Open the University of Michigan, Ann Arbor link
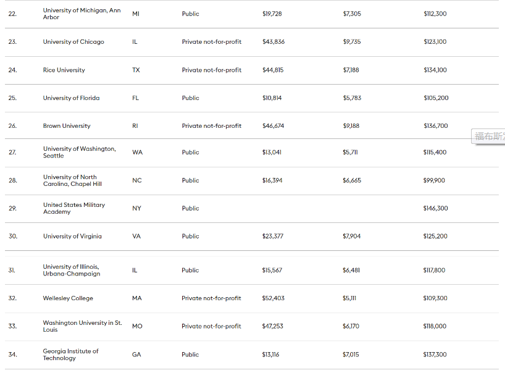The width and height of the screenshot is (505, 370). point(81,14)
